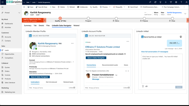Open Activities in sidebar

(8, 27)
